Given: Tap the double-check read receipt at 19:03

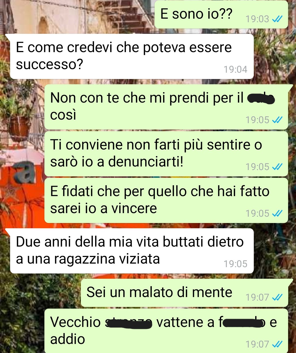Looking at the screenshot, I should pyautogui.click(x=277, y=19).
